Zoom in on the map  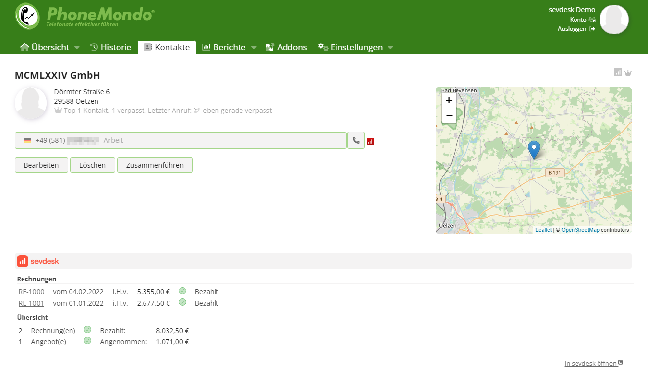(x=449, y=100)
